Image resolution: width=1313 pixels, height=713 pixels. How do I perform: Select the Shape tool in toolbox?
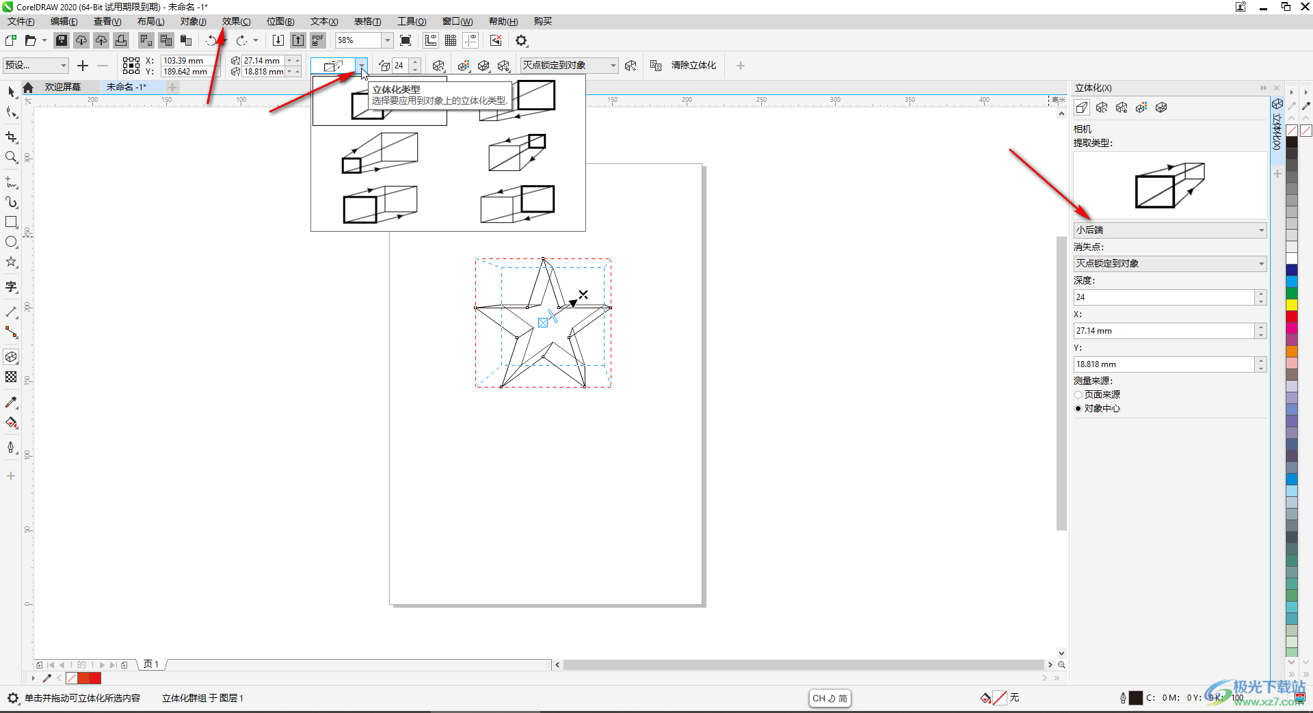(11, 113)
